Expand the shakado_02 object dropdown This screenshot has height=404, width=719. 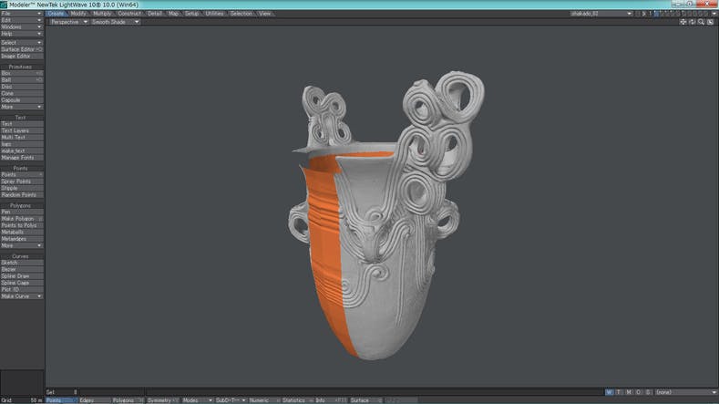tap(600, 14)
